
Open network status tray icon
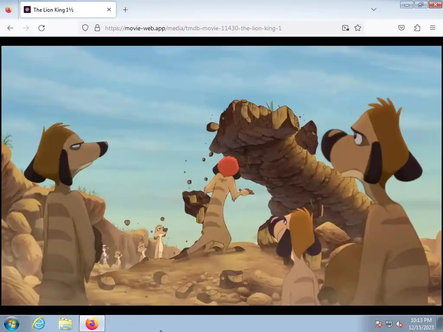389,324
